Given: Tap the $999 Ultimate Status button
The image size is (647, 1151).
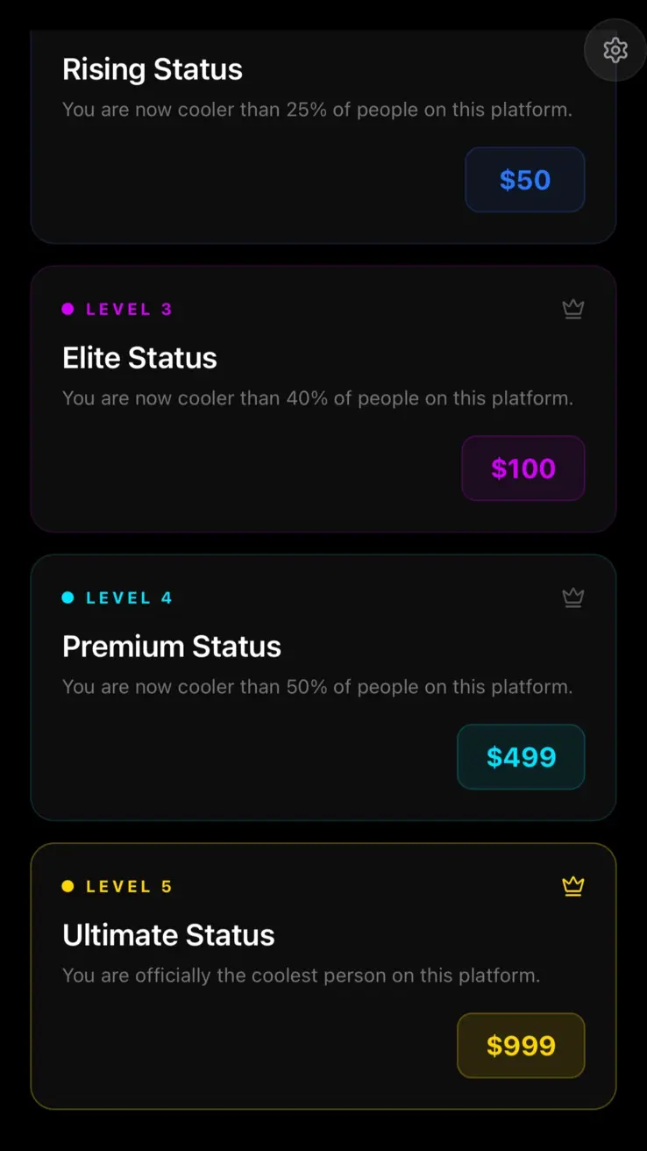Looking at the screenshot, I should [521, 1046].
